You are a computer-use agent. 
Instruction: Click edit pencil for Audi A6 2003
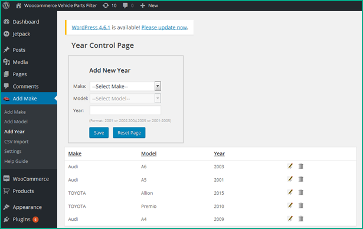pos(290,166)
